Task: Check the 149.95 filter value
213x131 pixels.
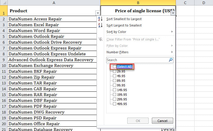Action: tap(114, 90)
